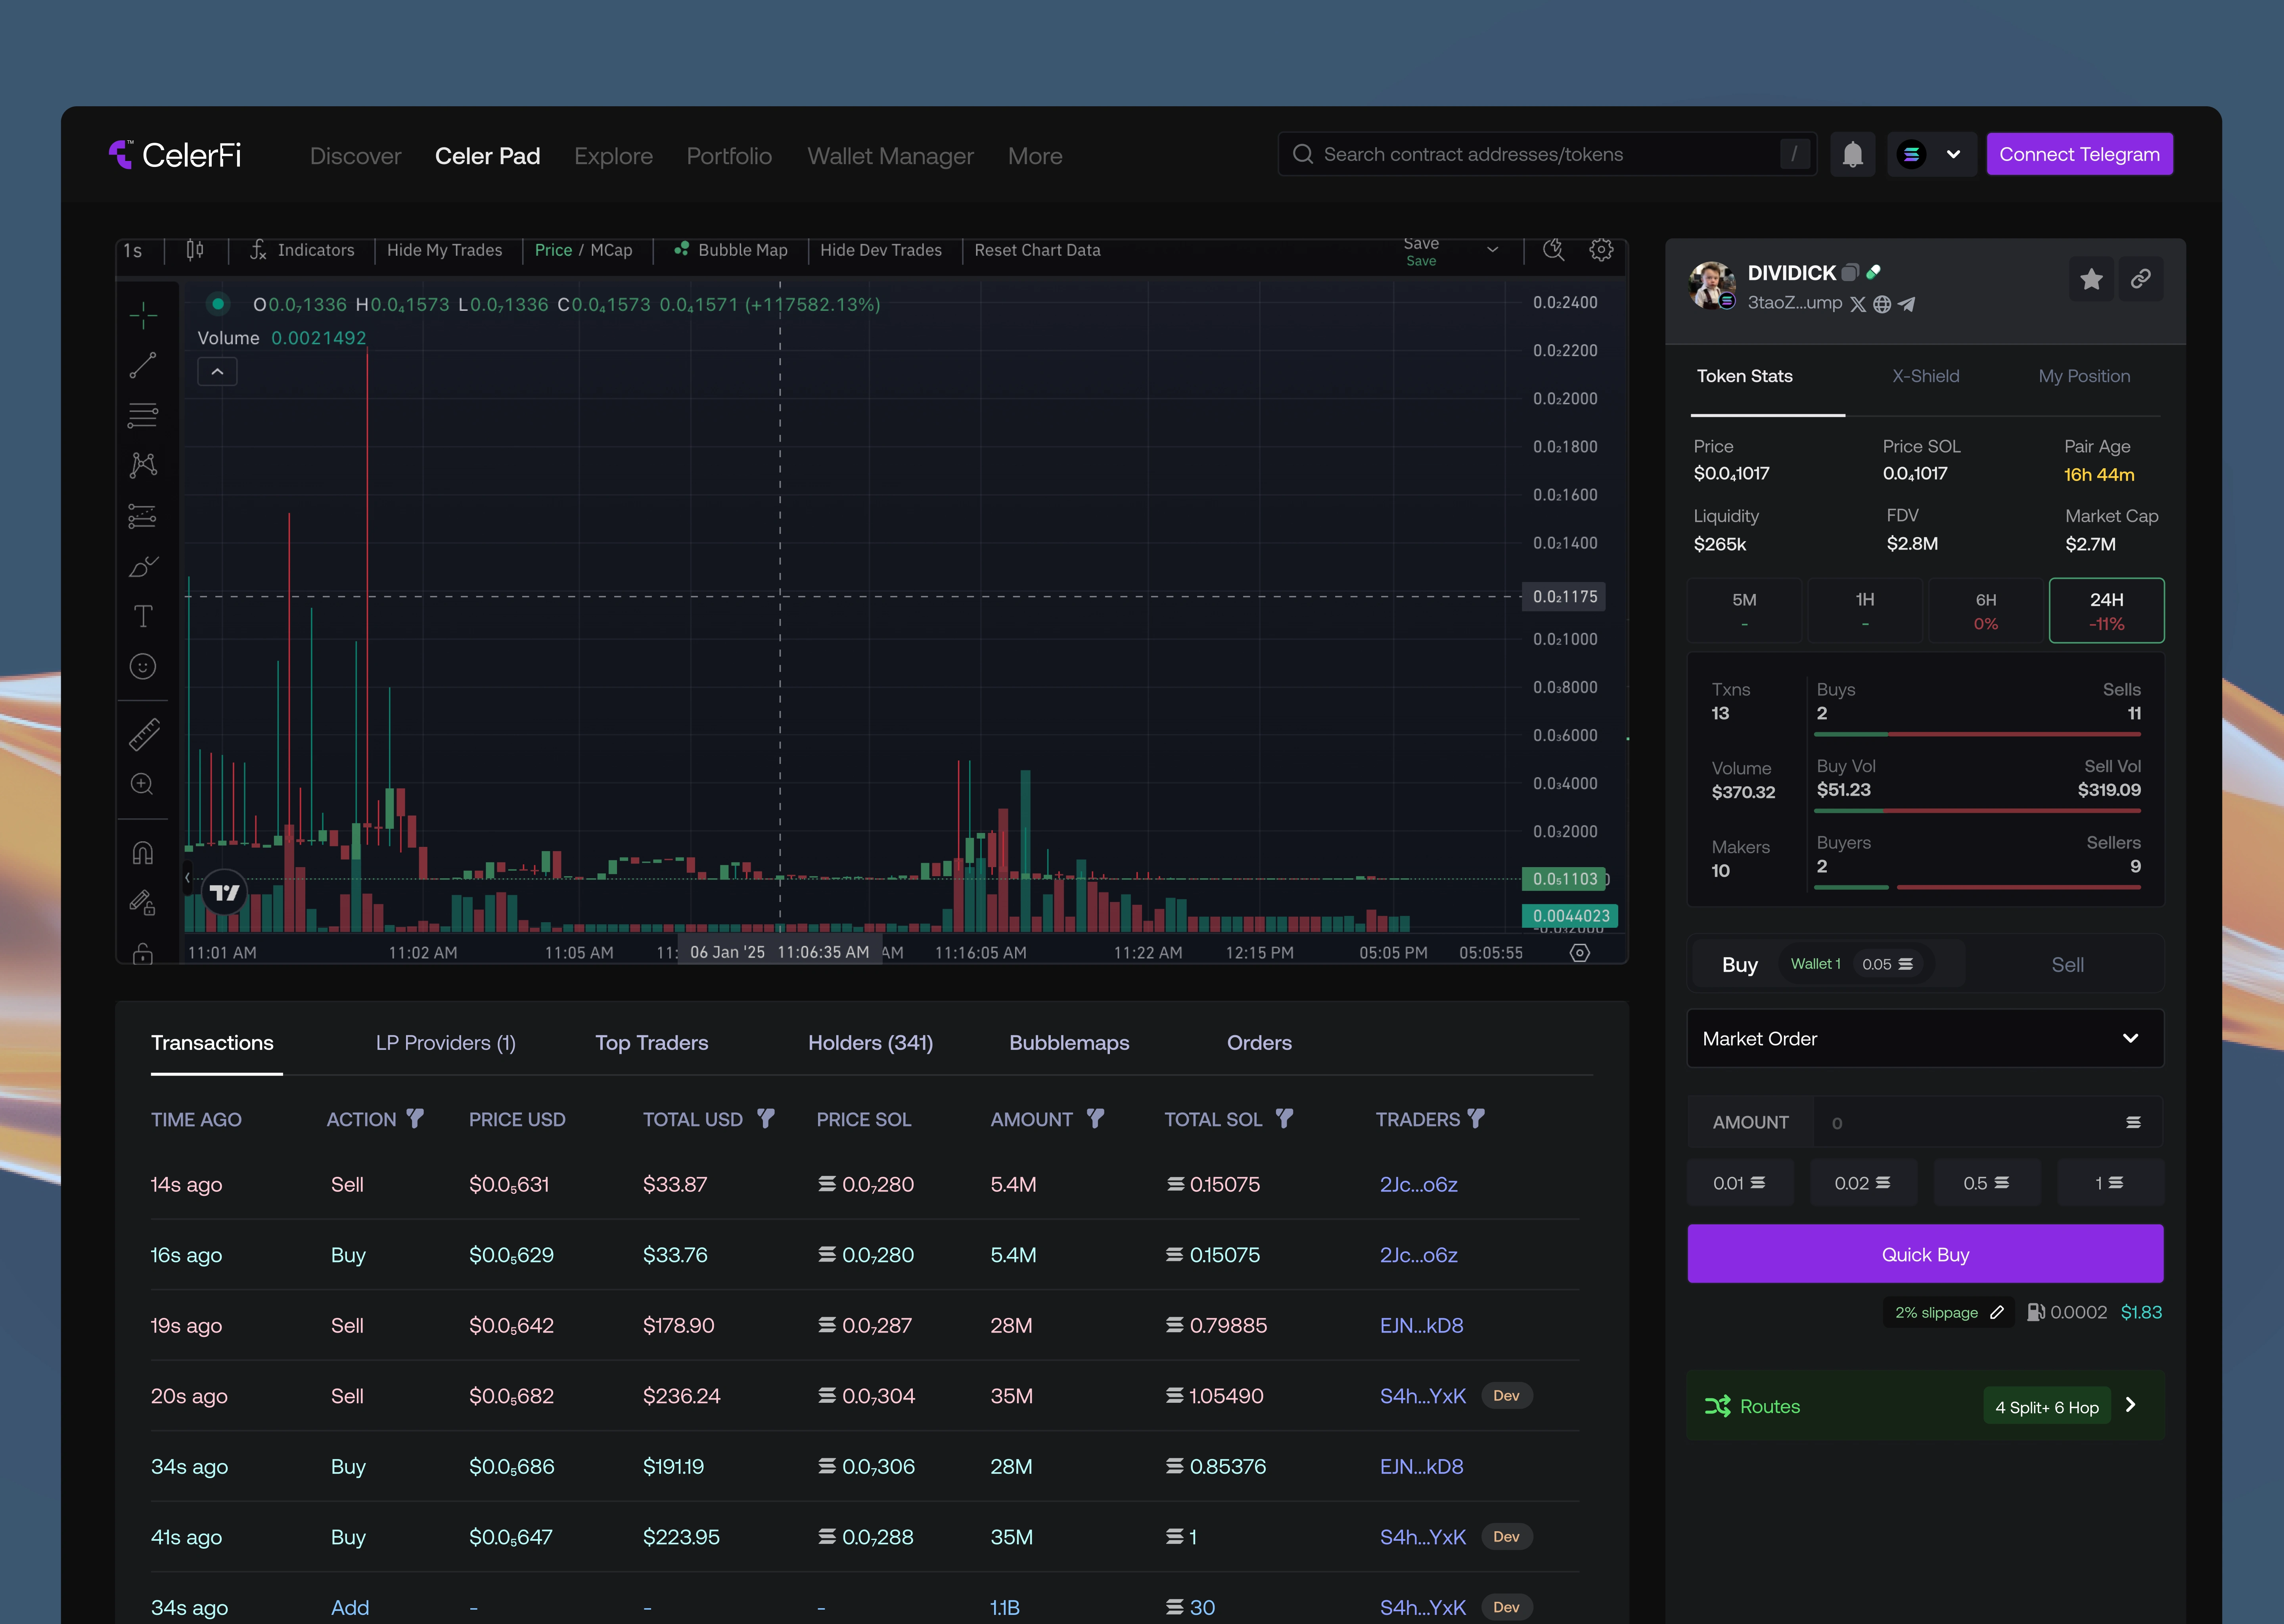2284x1624 pixels.
Task: Open the chart quick search icon
Action: [x=1553, y=250]
